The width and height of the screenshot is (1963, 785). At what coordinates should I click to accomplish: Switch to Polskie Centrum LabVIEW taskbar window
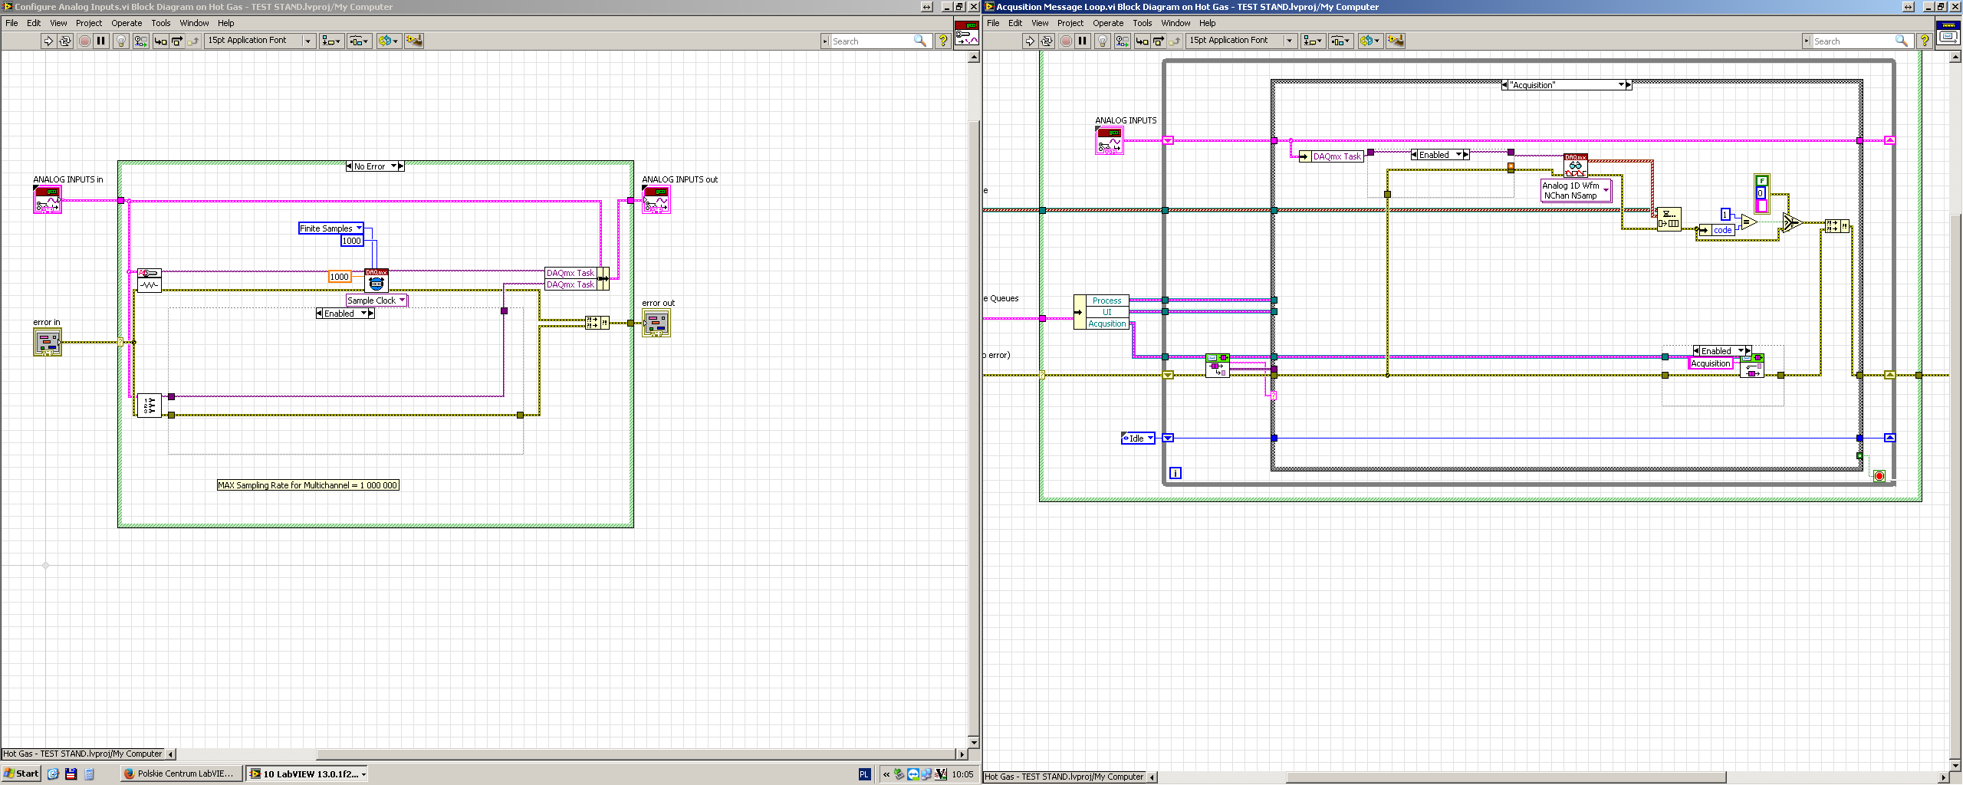(180, 774)
